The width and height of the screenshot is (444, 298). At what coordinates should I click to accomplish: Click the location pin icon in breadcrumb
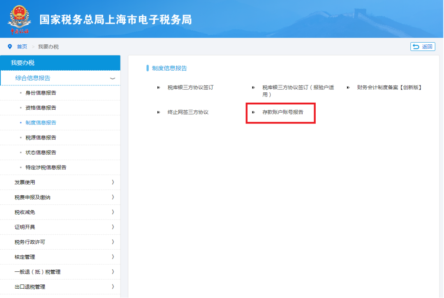tap(10, 47)
